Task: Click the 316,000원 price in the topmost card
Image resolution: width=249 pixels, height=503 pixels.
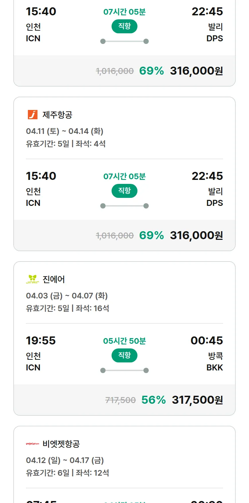Action: pyautogui.click(x=196, y=71)
